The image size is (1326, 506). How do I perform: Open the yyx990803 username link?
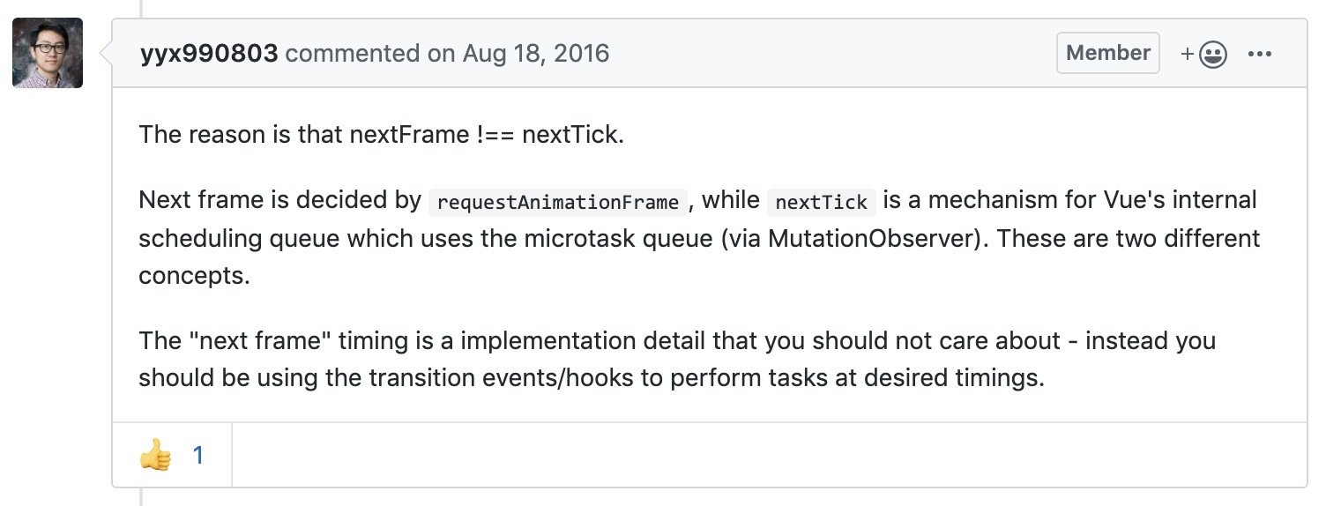click(209, 53)
